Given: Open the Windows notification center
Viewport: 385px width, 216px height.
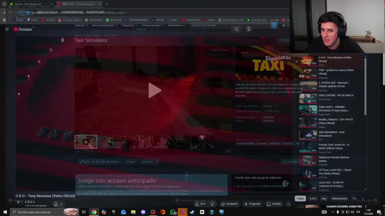Looking at the screenshot, I should 379,212.
